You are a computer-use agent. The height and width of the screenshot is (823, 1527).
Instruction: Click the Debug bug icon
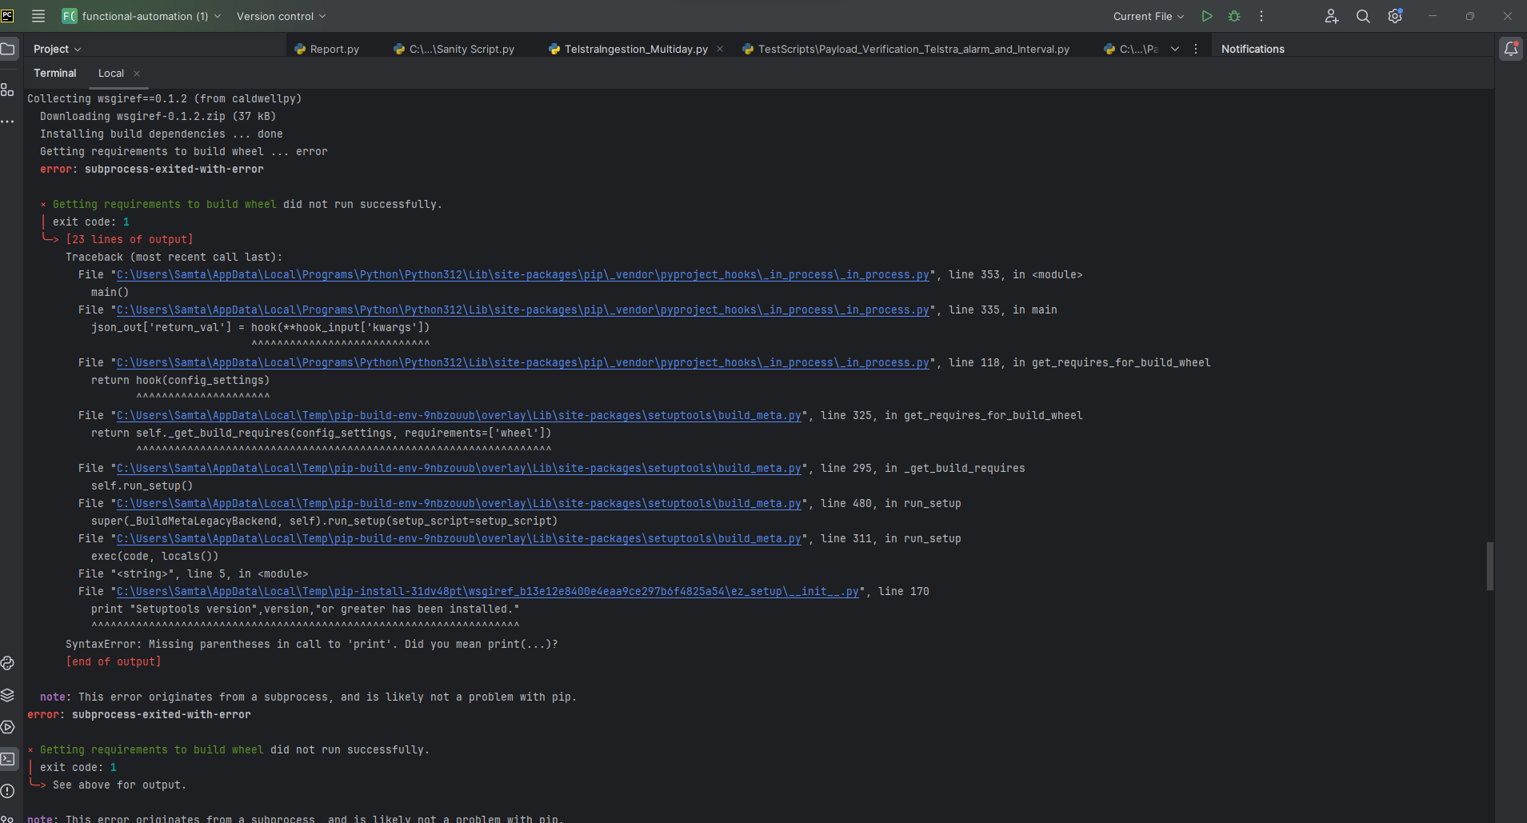(x=1234, y=16)
